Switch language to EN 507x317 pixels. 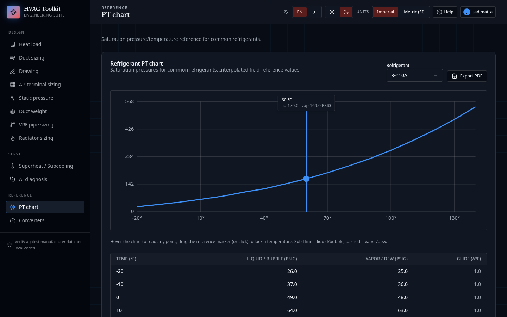click(300, 12)
